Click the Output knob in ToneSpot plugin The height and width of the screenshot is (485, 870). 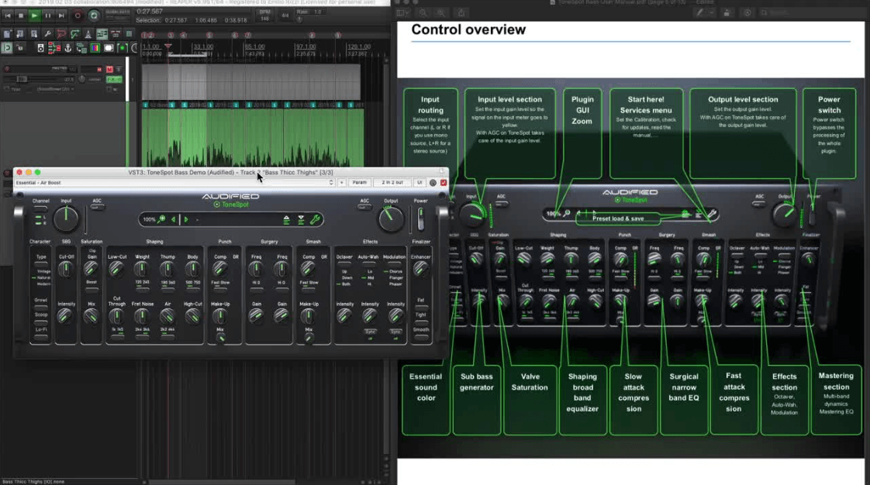point(391,219)
